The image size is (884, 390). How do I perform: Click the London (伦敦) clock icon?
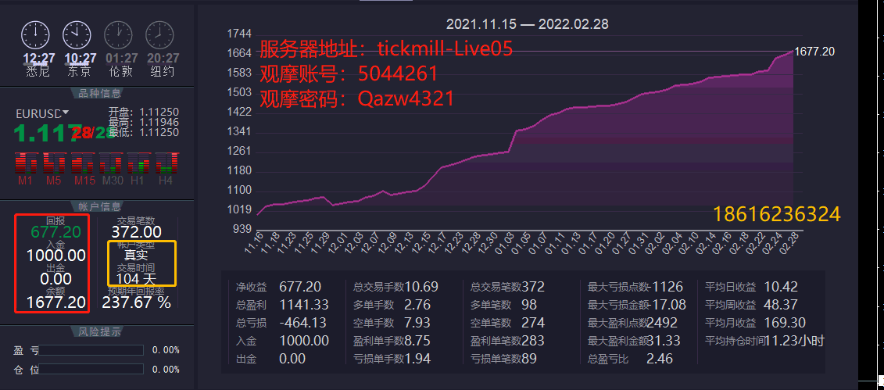(118, 35)
